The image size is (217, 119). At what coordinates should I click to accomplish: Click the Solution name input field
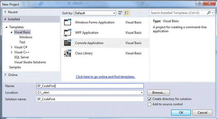click(x=90, y=99)
